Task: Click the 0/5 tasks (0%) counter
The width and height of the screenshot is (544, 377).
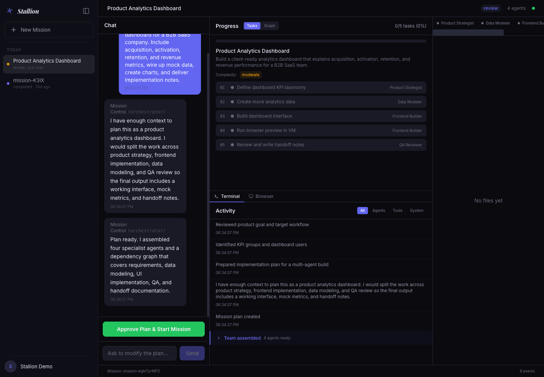Action: 411,26
